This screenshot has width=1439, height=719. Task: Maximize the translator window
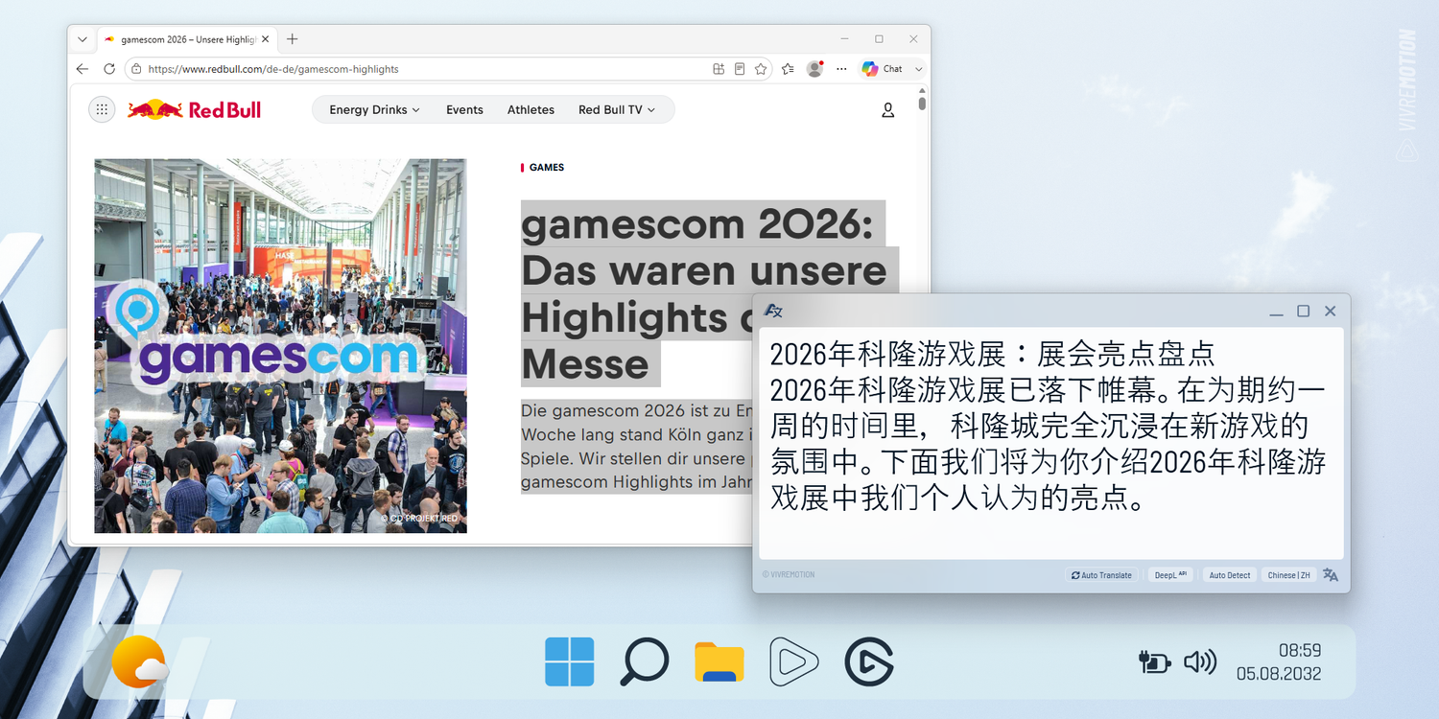pyautogui.click(x=1303, y=311)
